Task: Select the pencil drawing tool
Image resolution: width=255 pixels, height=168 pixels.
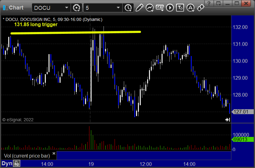Action: point(139,8)
